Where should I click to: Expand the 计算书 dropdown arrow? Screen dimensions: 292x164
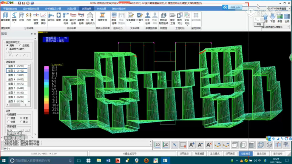(139, 23)
